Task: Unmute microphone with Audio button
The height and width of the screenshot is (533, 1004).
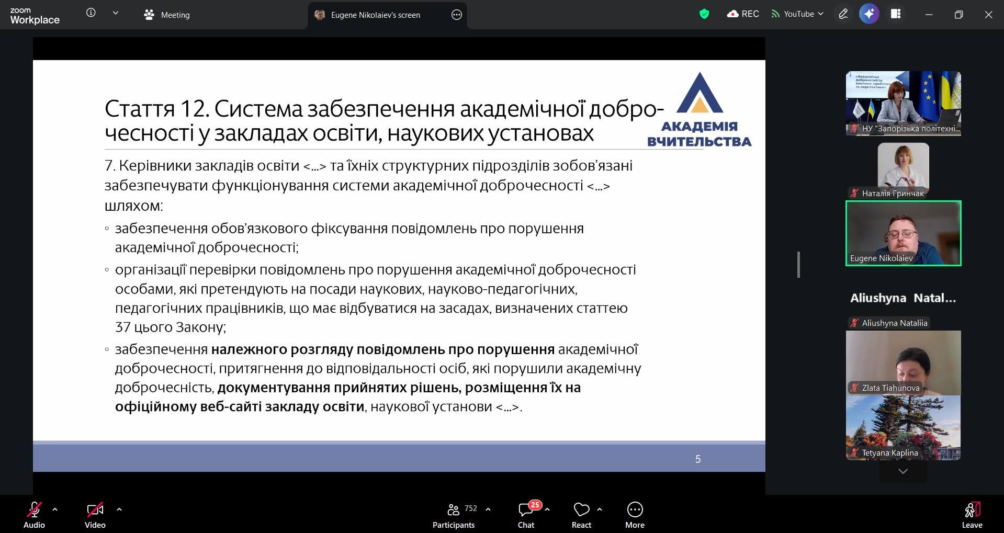Action: [35, 515]
